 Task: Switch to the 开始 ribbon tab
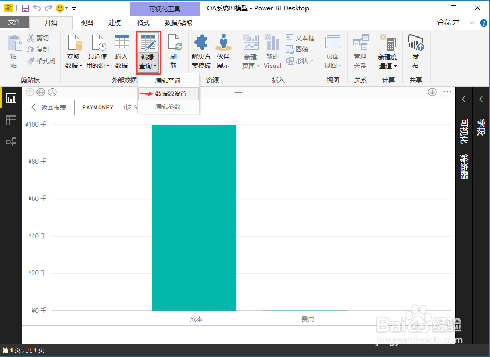51,22
